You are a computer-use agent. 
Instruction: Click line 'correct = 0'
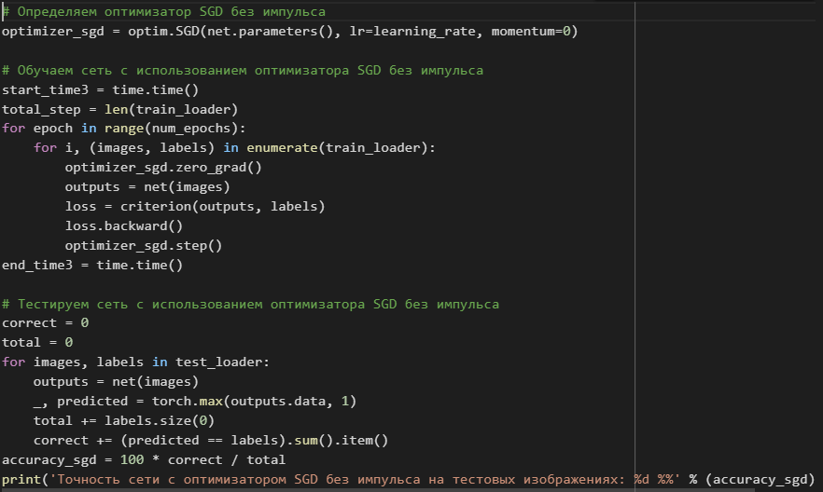(45, 323)
